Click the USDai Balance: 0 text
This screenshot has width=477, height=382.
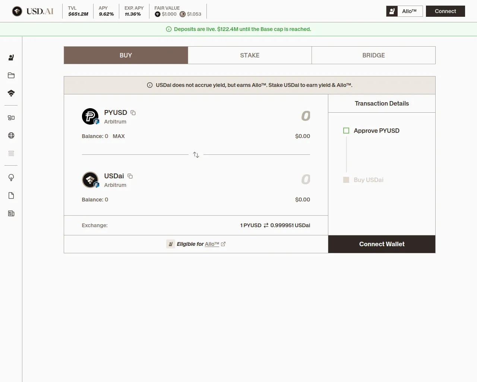pos(95,200)
